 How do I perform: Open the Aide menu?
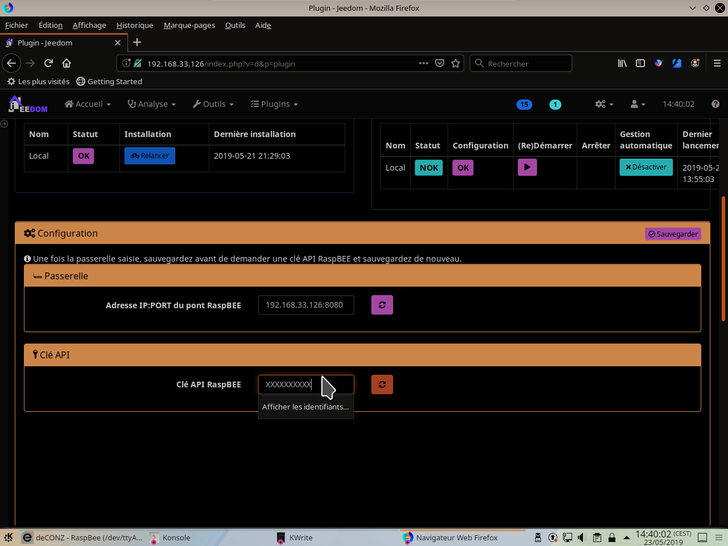point(263,25)
